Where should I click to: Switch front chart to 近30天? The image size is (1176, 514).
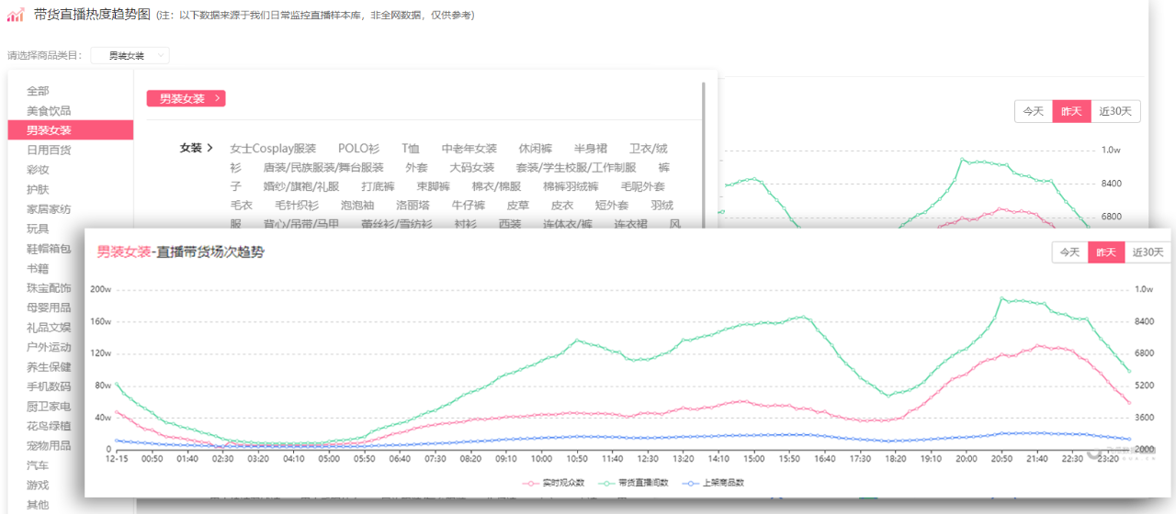tap(1148, 252)
